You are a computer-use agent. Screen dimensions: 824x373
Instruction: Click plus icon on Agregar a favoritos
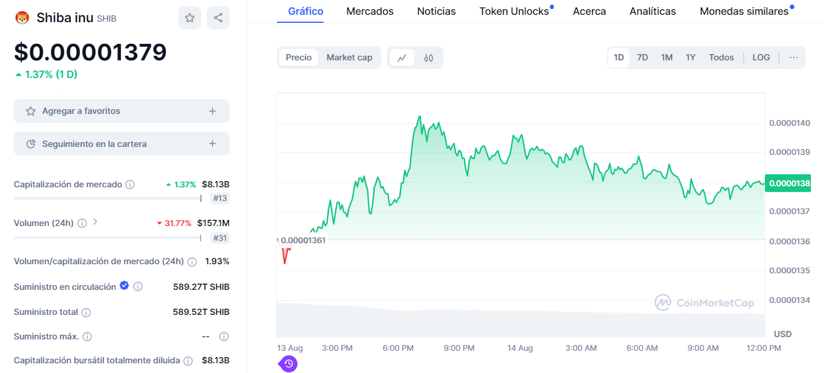pos(213,111)
